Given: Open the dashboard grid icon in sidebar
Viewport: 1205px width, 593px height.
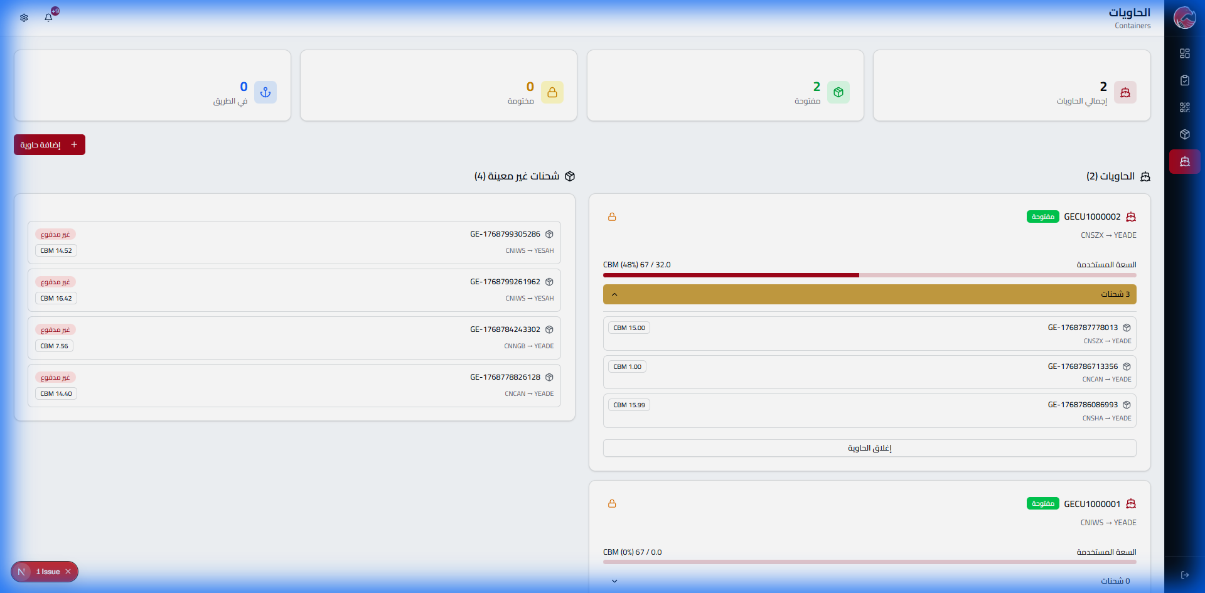Looking at the screenshot, I should coord(1184,53).
